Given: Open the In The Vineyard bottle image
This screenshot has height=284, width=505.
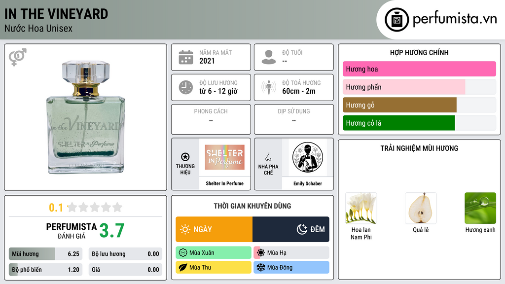Looking at the screenshot, I should point(85,117).
